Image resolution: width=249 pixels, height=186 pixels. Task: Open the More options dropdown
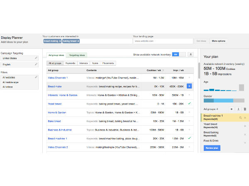pyautogui.click(x=218, y=41)
